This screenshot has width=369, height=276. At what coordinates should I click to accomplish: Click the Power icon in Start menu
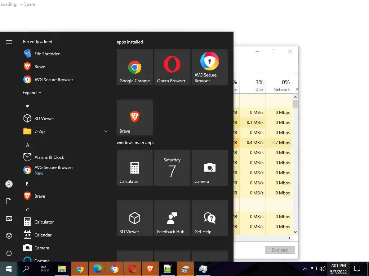click(9, 253)
